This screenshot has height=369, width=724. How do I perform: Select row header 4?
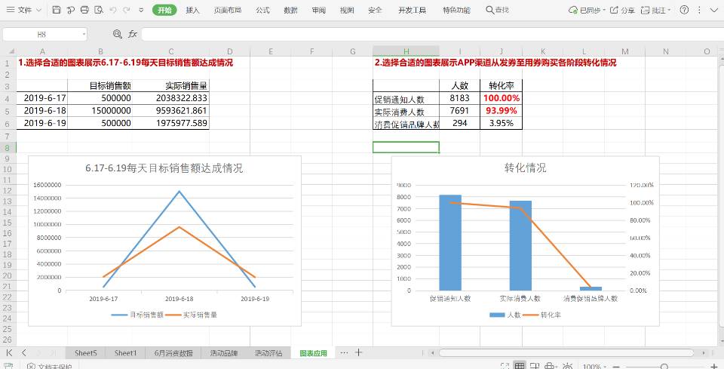[x=7, y=99]
